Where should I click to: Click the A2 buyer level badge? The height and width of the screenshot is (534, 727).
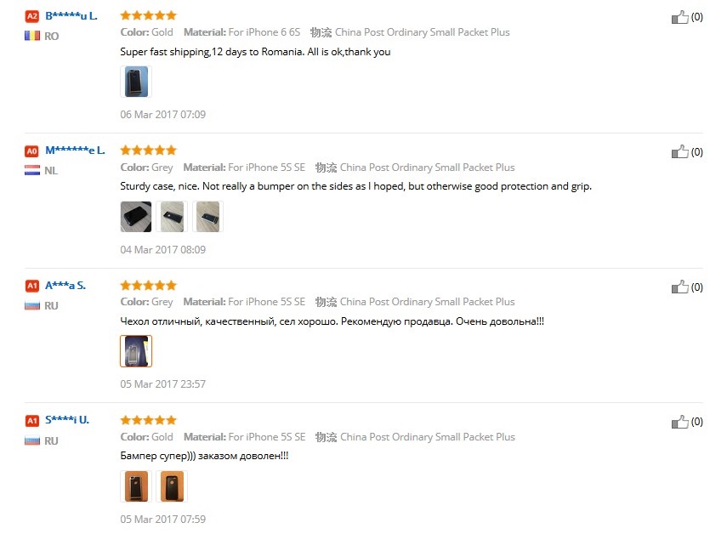coord(32,16)
